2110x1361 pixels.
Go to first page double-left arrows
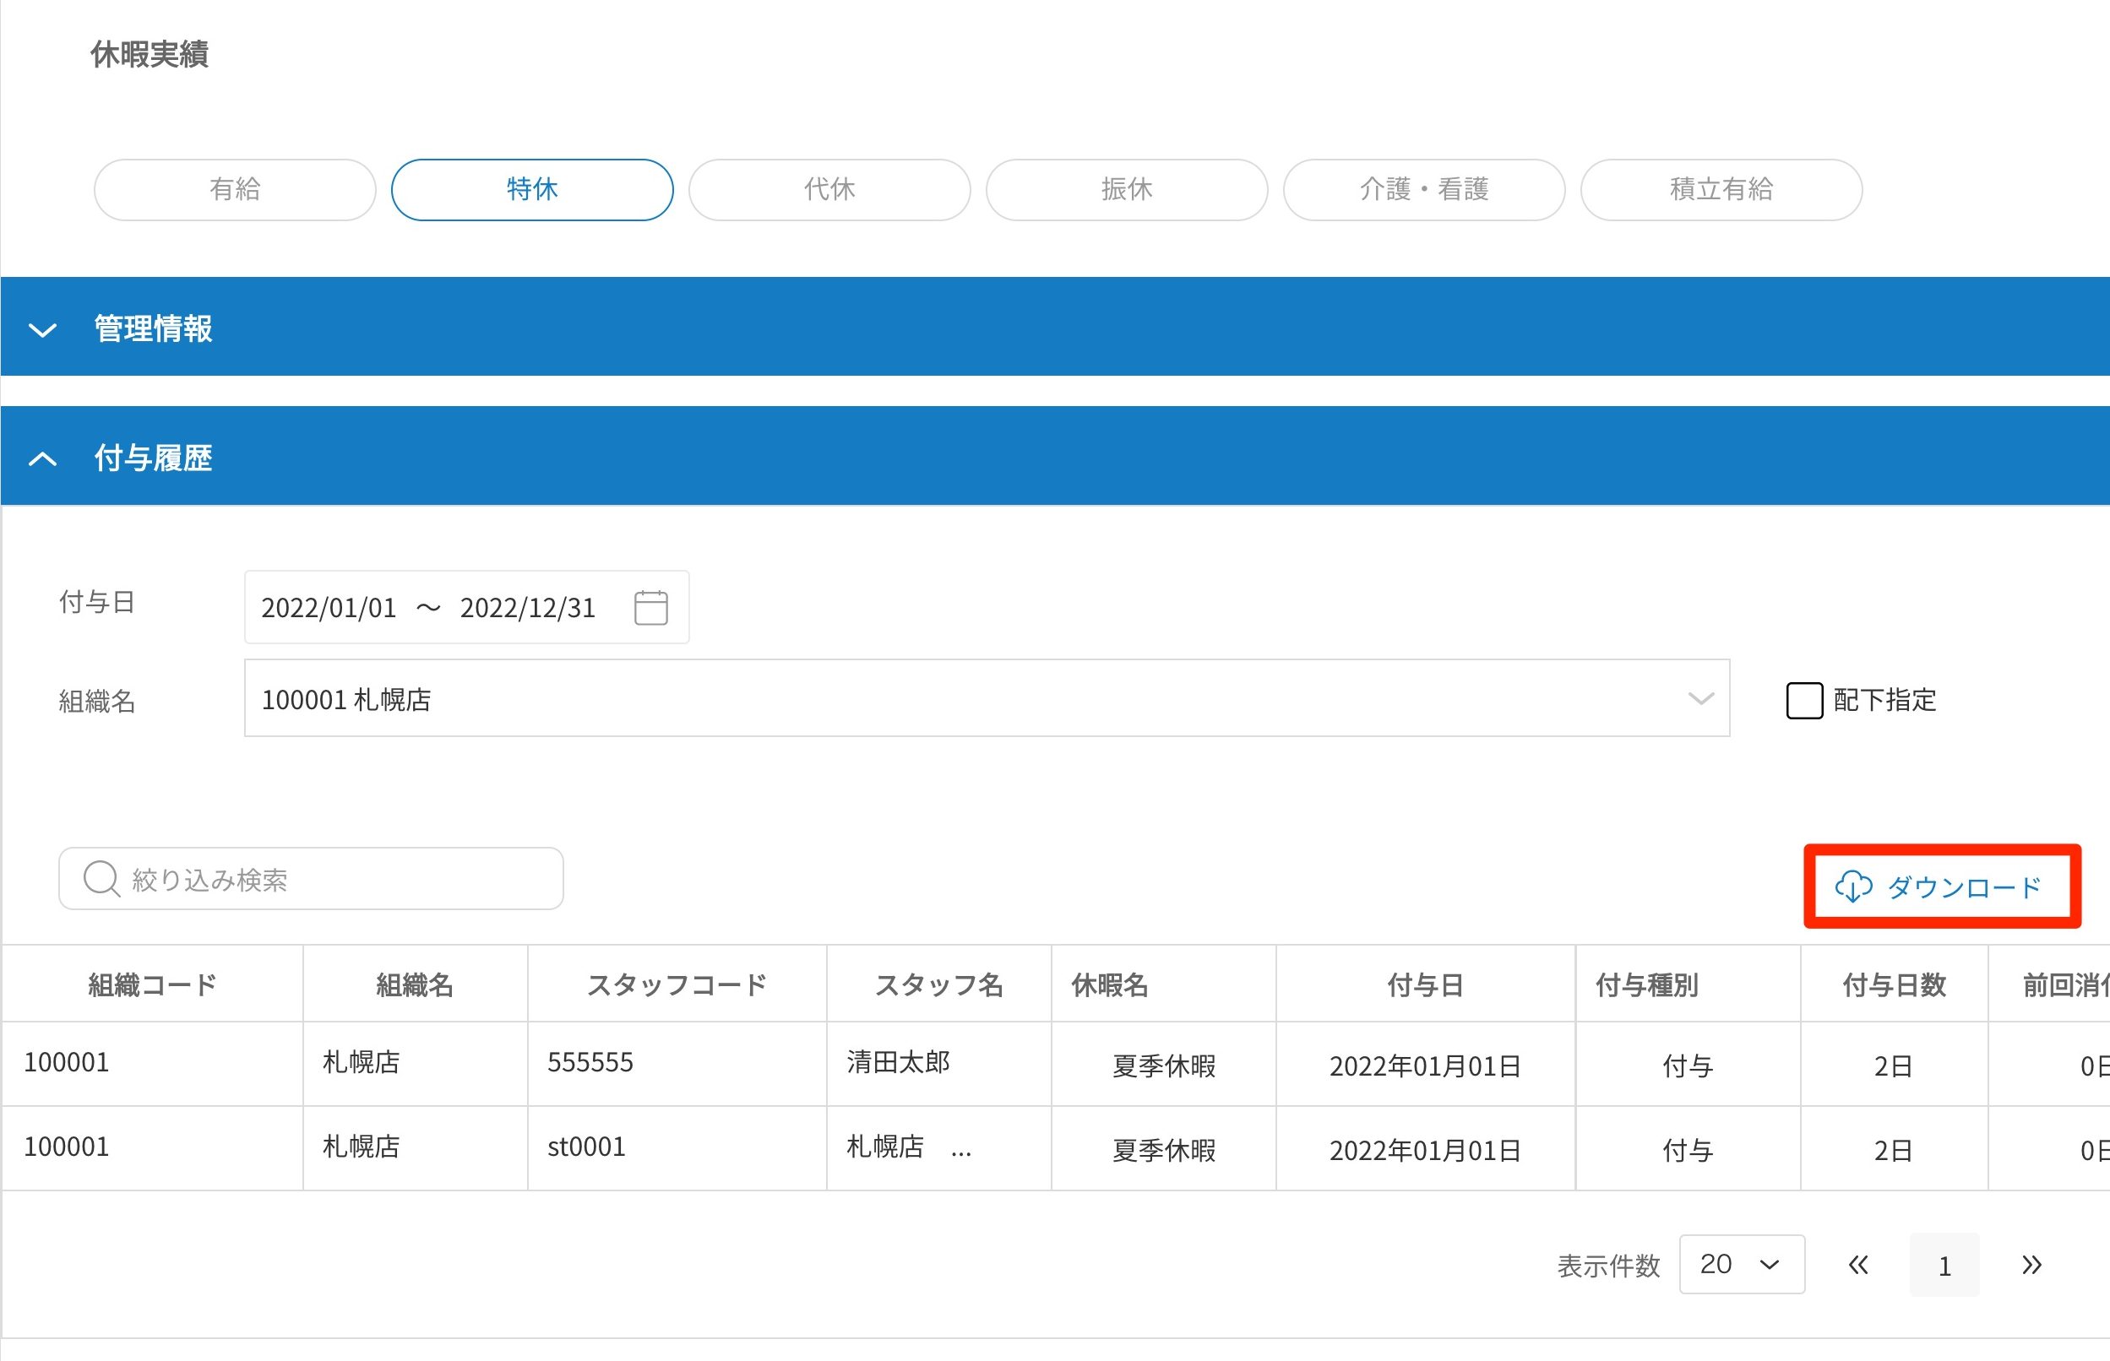[1858, 1265]
